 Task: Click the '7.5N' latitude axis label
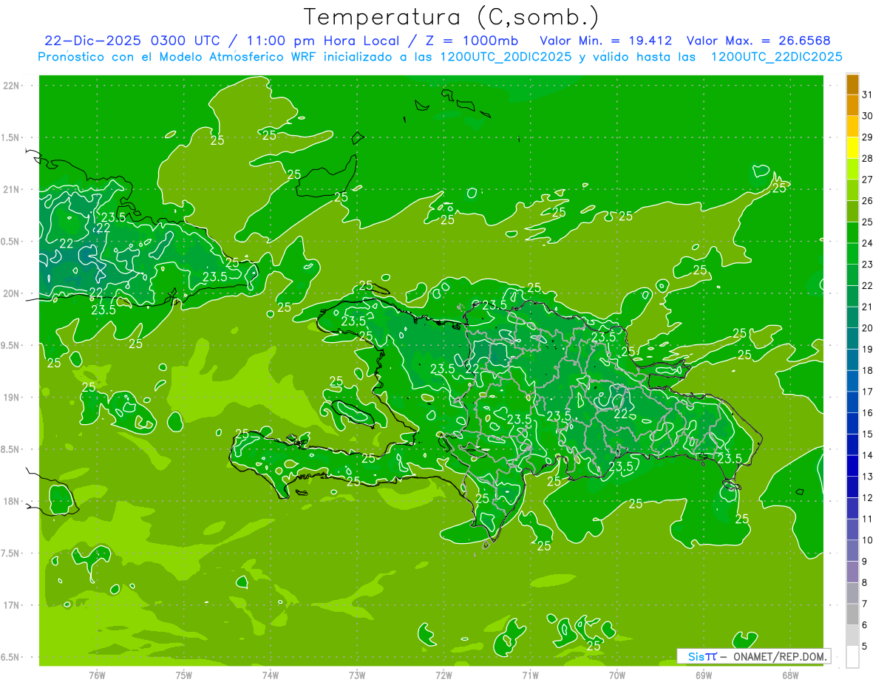10,553
